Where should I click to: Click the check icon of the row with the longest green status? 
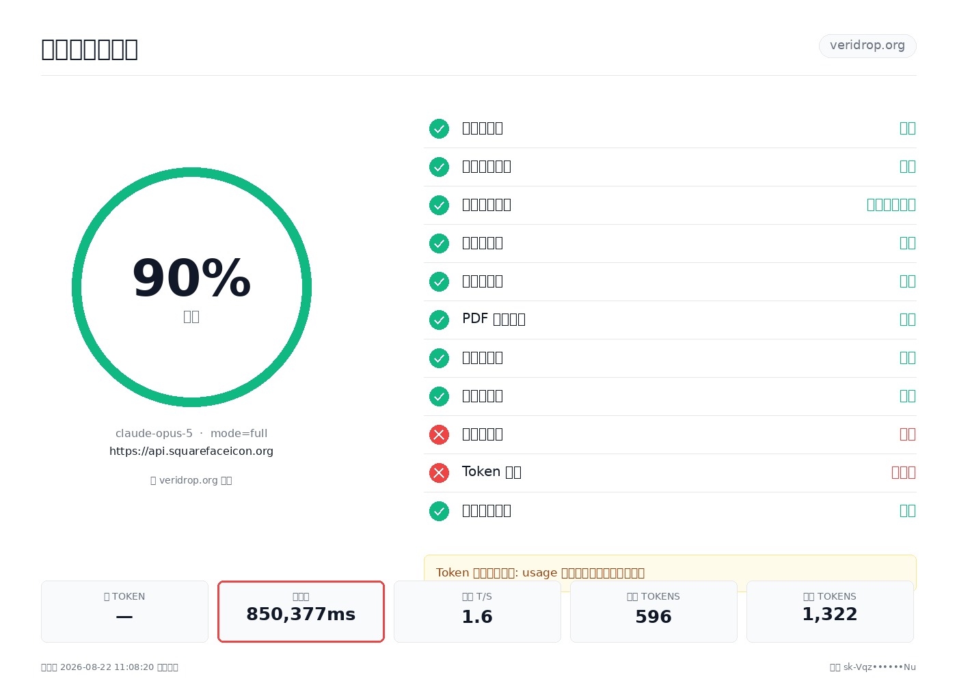coord(439,205)
